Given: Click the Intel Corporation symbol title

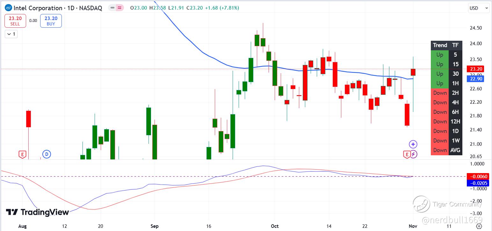Looking at the screenshot, I should [58, 8].
